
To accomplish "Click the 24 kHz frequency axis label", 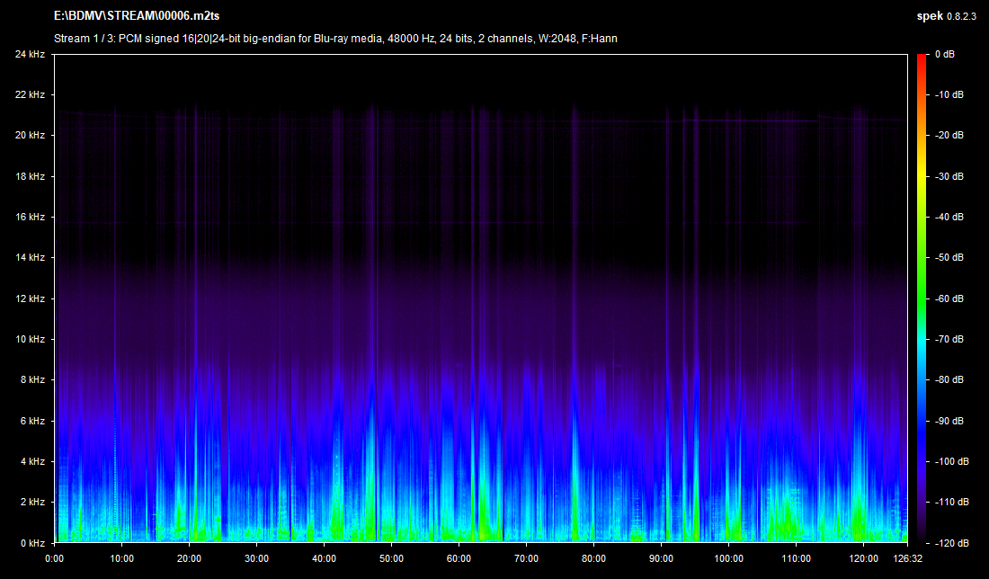I will (30, 54).
